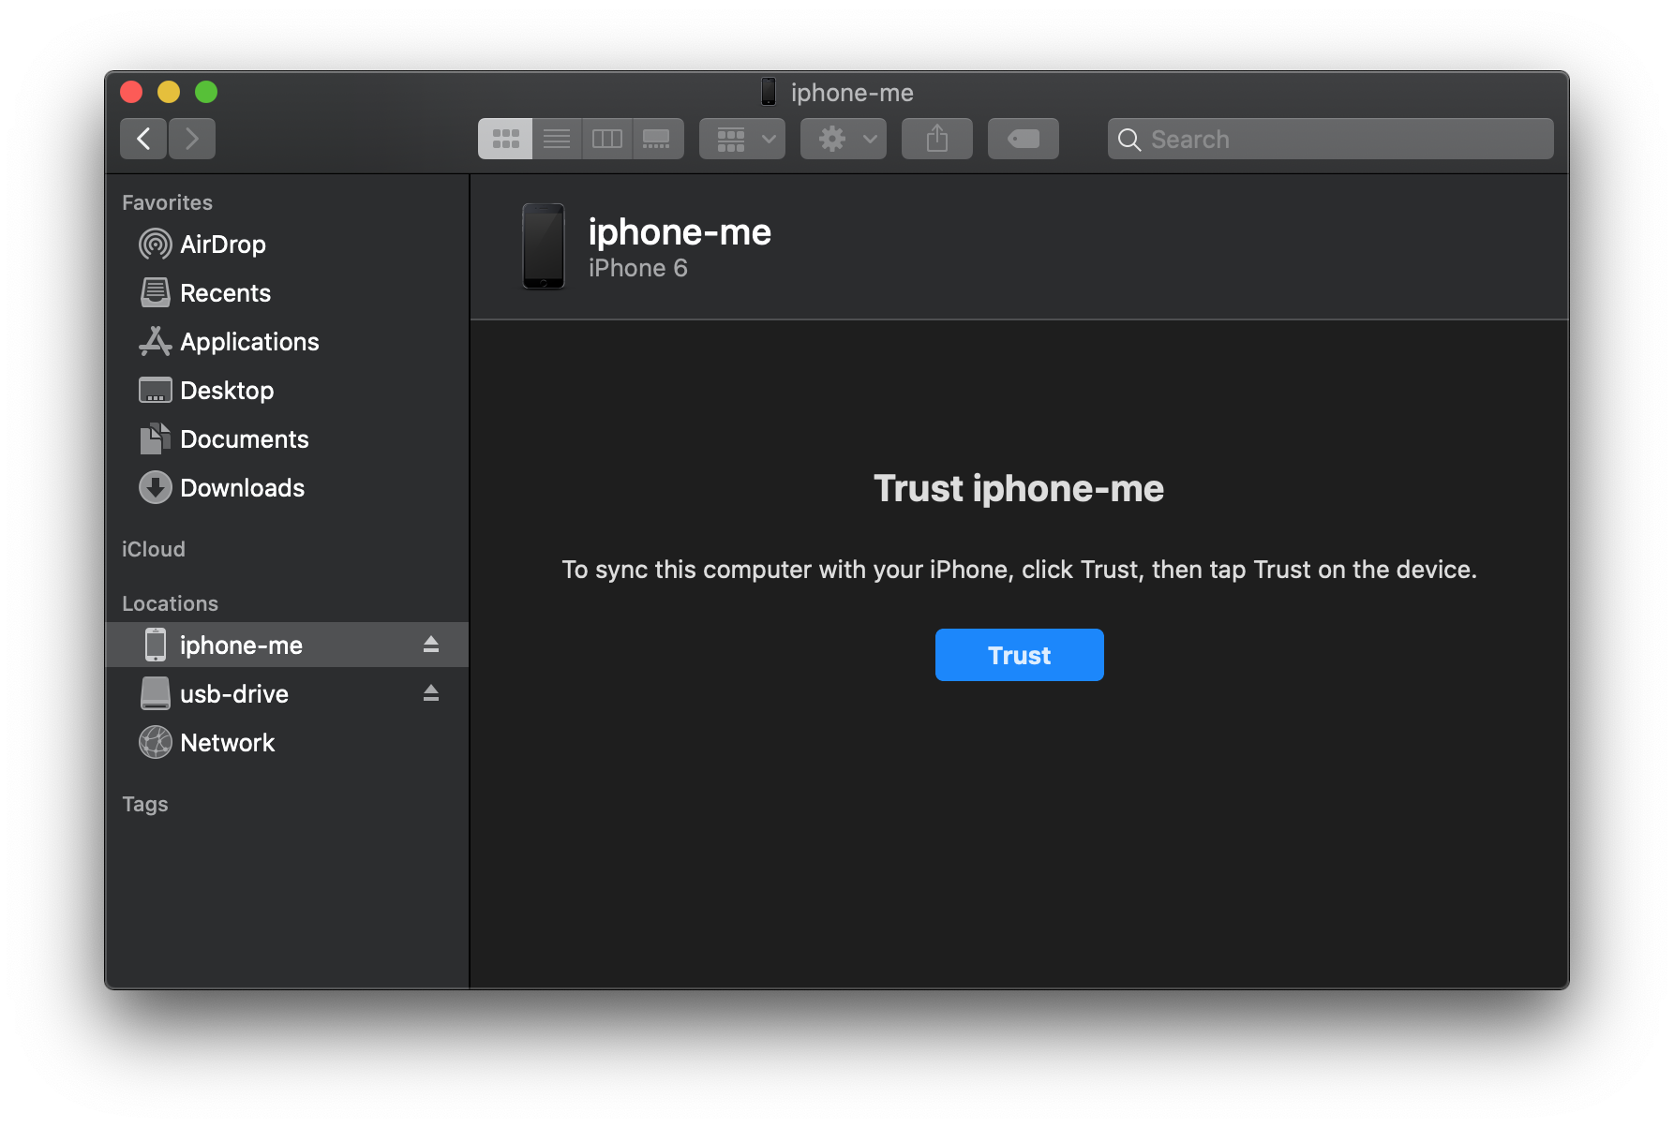Screen dimensions: 1674x1128
Task: Open Downloads in the sidebar
Action: coord(287,488)
